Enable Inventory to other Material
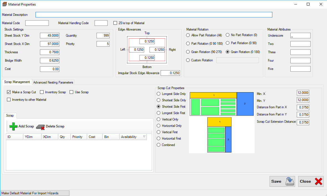 [9, 100]
